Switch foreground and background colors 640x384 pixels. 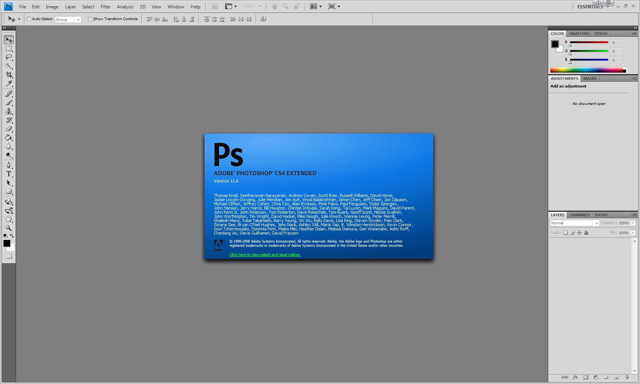click(x=12, y=236)
